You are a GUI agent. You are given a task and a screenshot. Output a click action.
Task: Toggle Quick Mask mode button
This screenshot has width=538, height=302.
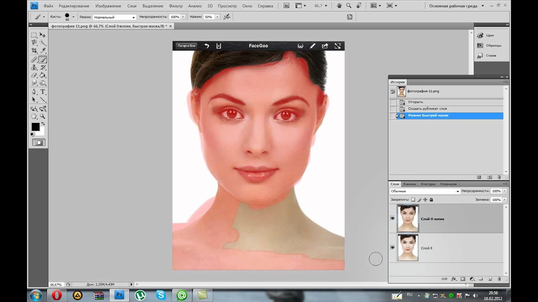(x=38, y=143)
